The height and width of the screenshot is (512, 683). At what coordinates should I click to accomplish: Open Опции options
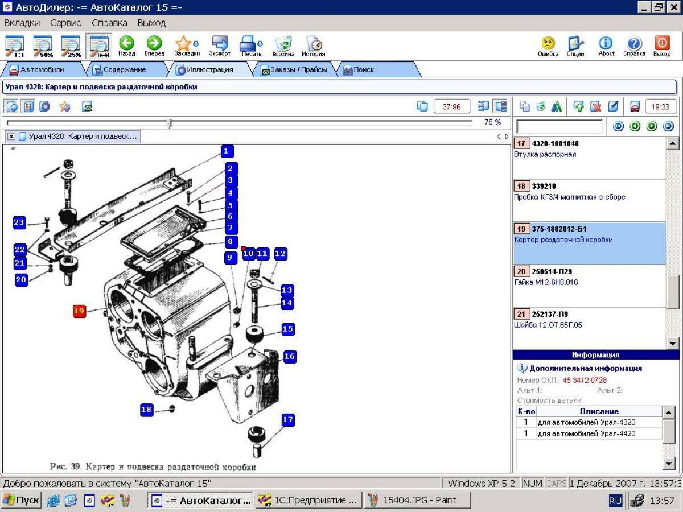pyautogui.click(x=575, y=47)
